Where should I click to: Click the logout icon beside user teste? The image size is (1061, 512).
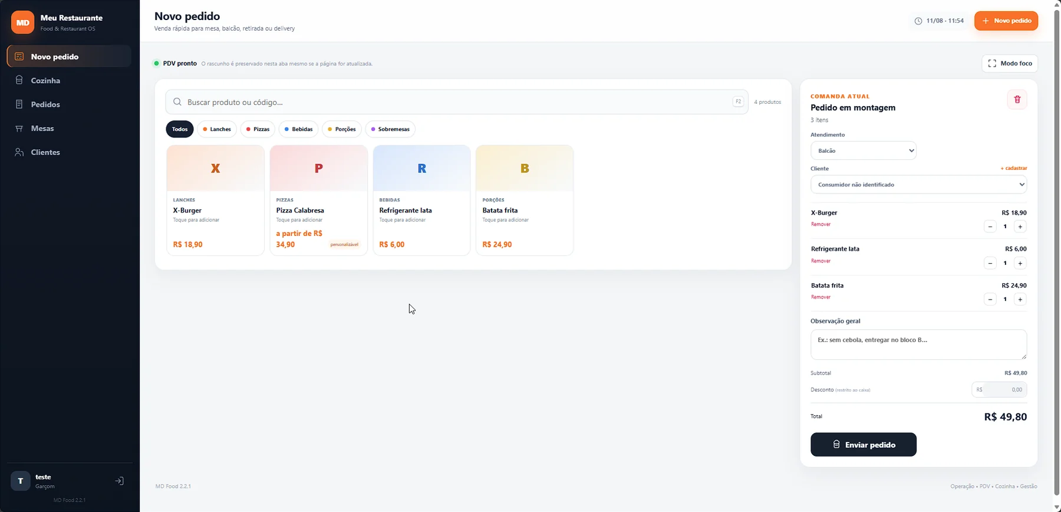119,481
